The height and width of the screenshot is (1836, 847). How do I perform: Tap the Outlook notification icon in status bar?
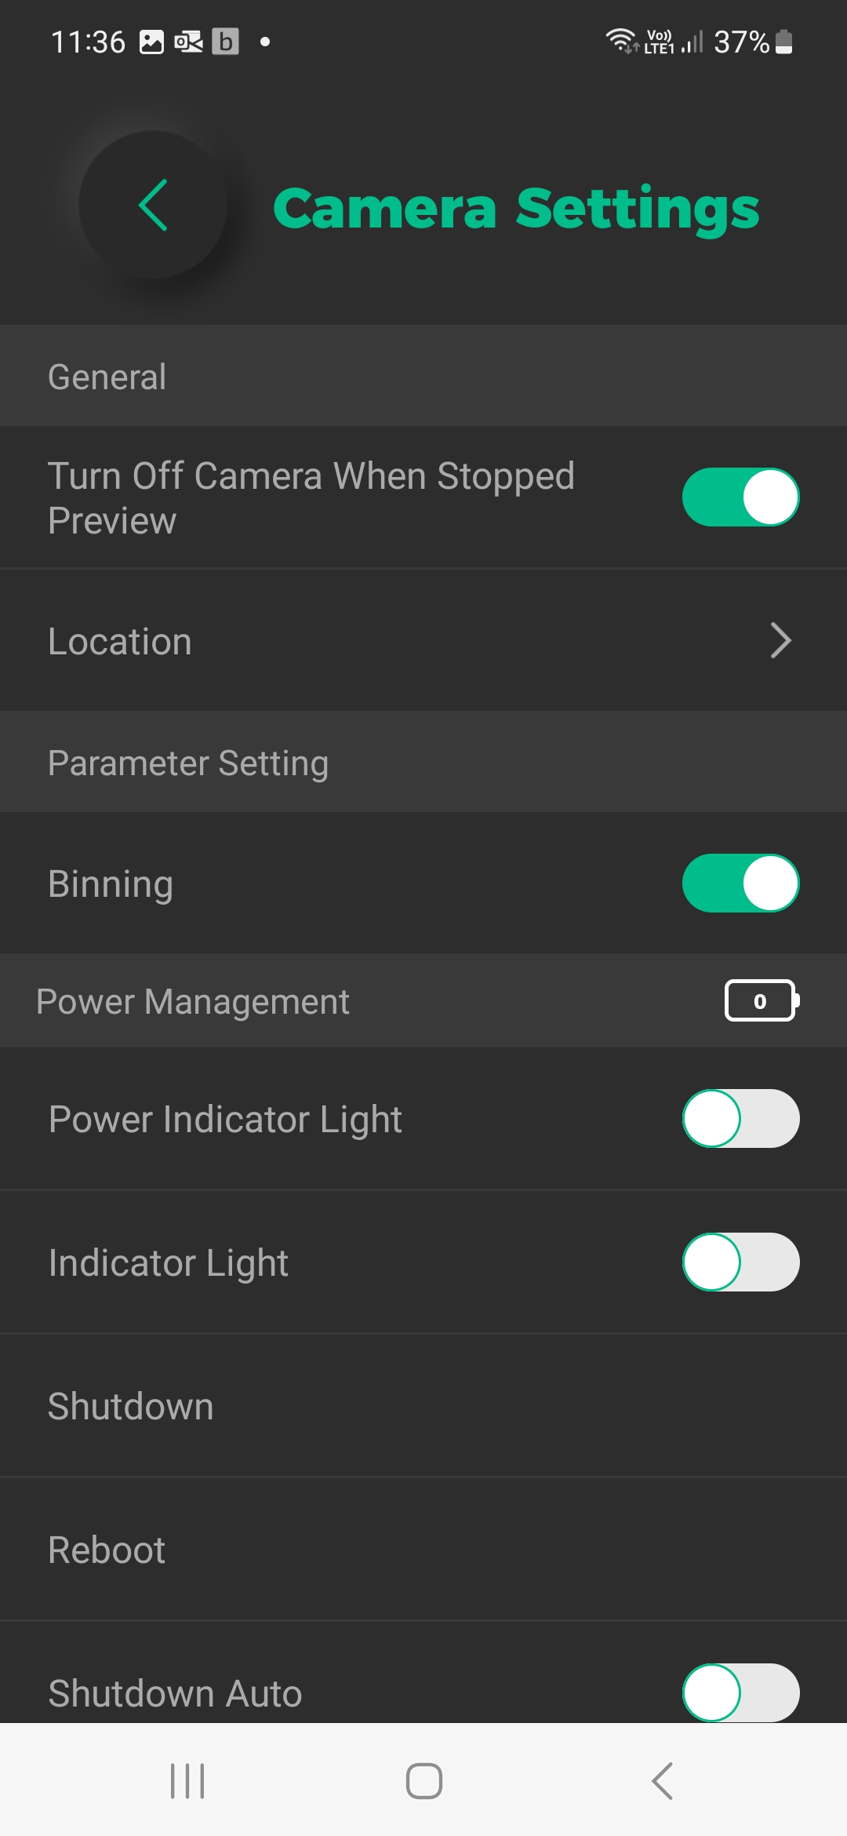188,42
